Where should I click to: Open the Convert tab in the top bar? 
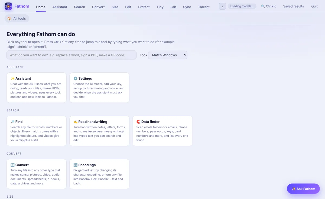pyautogui.click(x=98, y=7)
